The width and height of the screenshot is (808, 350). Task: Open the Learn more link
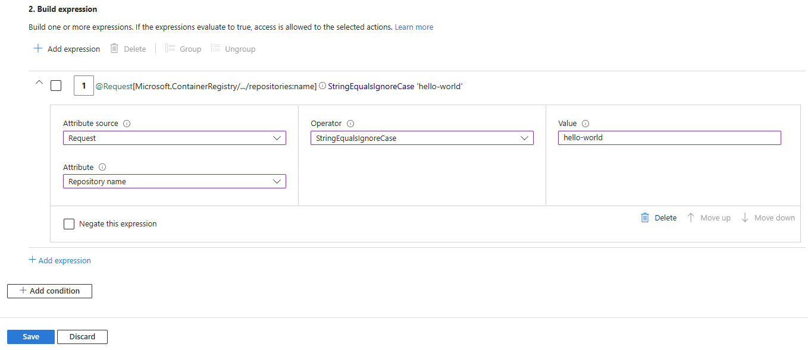tap(414, 27)
